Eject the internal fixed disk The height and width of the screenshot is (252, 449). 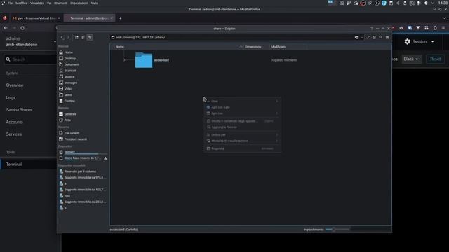point(105,158)
